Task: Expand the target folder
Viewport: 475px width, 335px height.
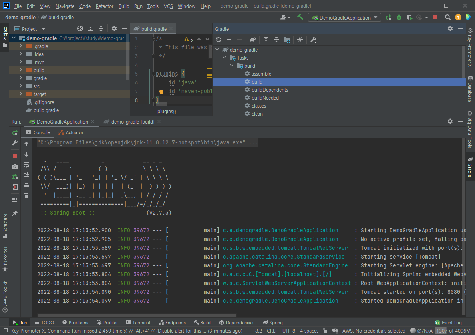Action: (20, 94)
